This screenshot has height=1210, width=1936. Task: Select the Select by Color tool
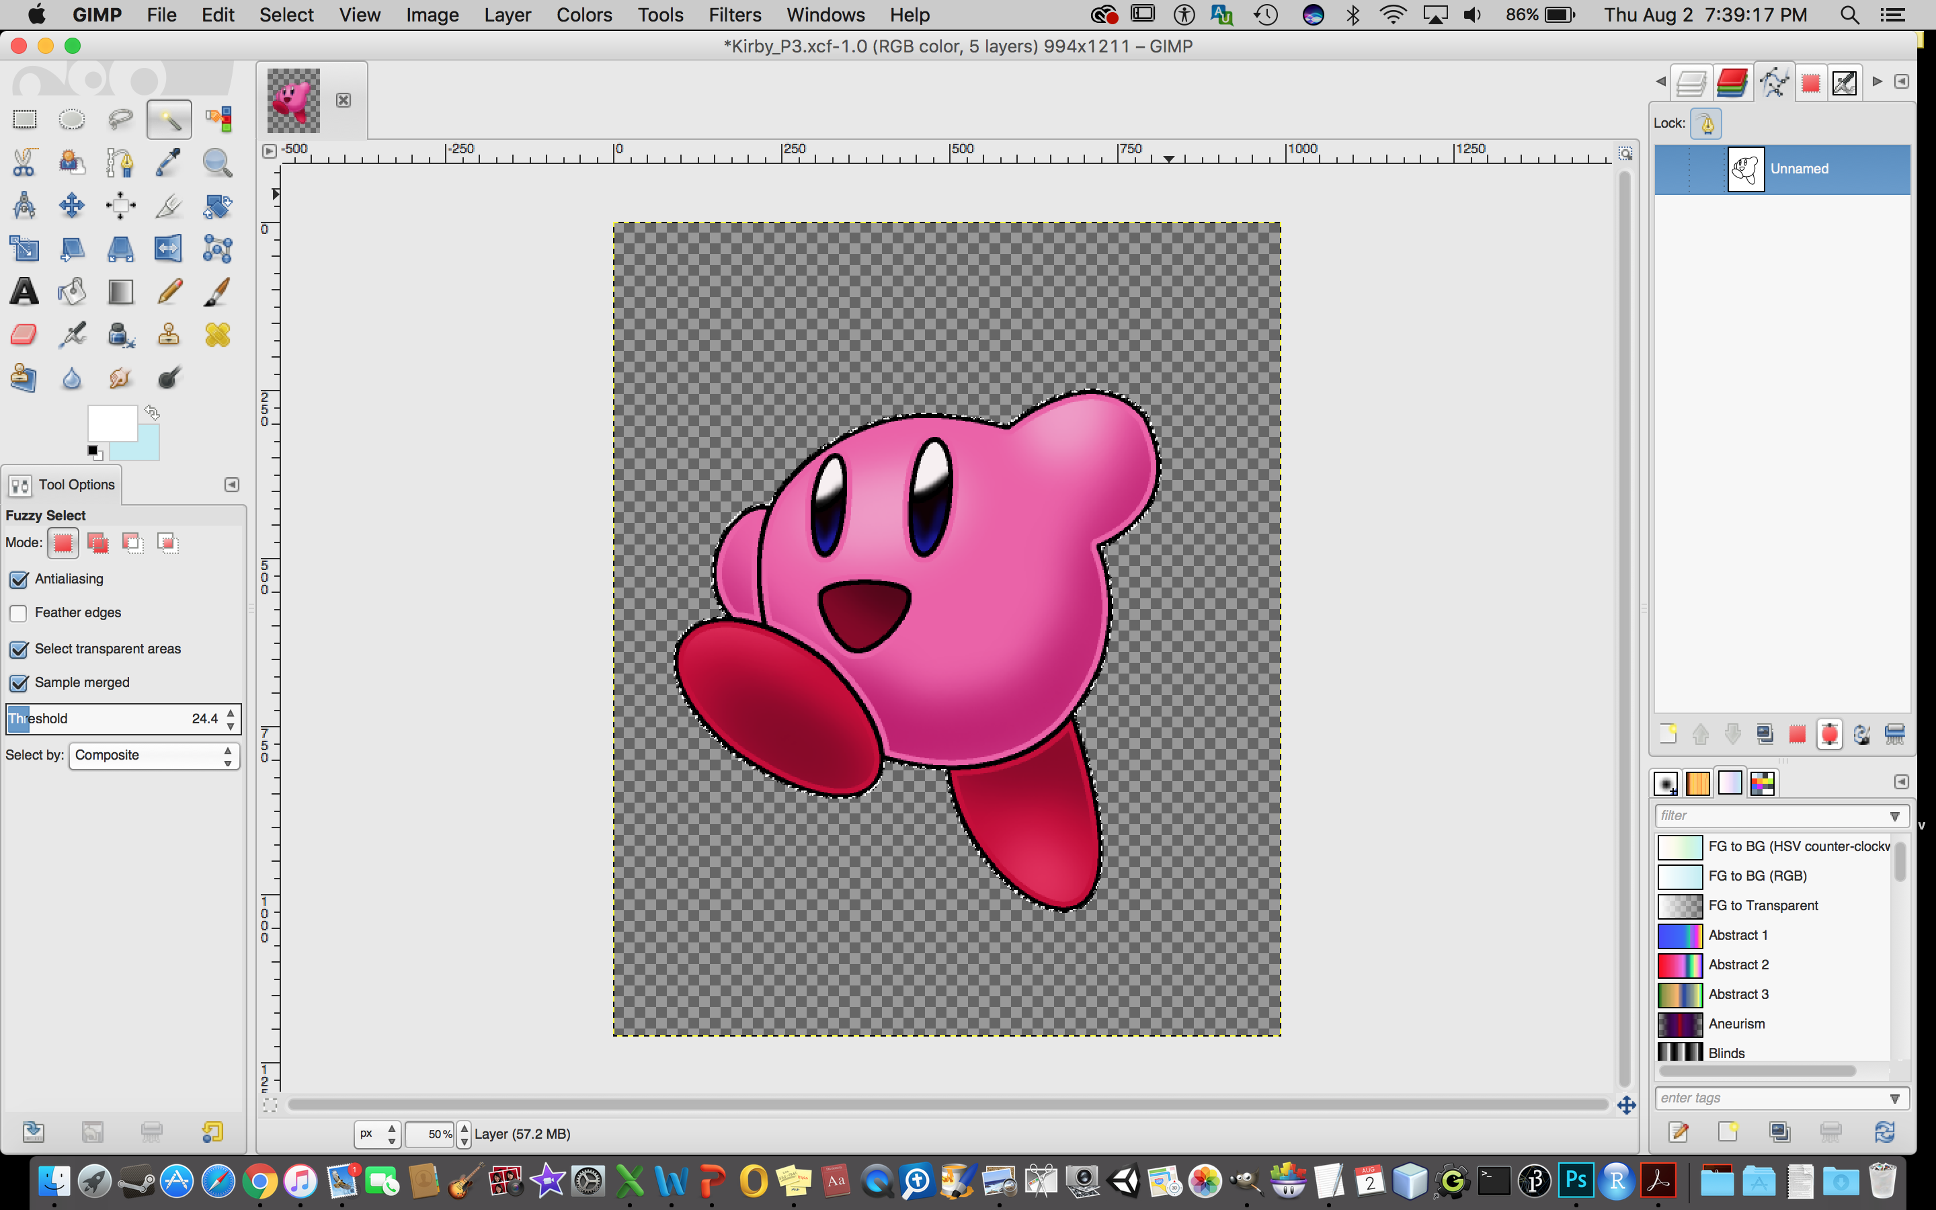pyautogui.click(x=218, y=119)
